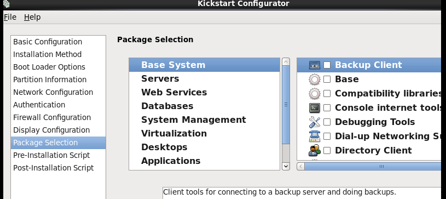Open Firewall Configuration section
Image resolution: width=446 pixels, height=199 pixels.
coord(58,117)
